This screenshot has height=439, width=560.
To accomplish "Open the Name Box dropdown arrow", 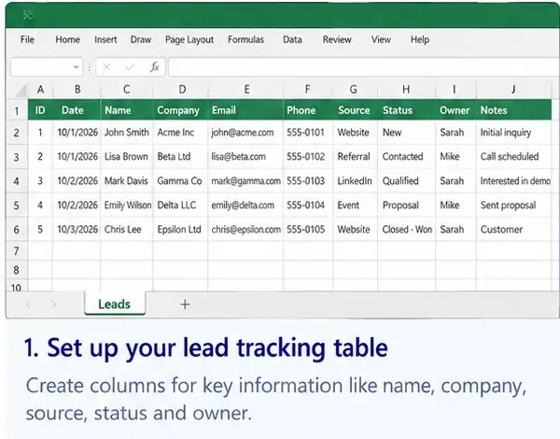I will (76, 67).
